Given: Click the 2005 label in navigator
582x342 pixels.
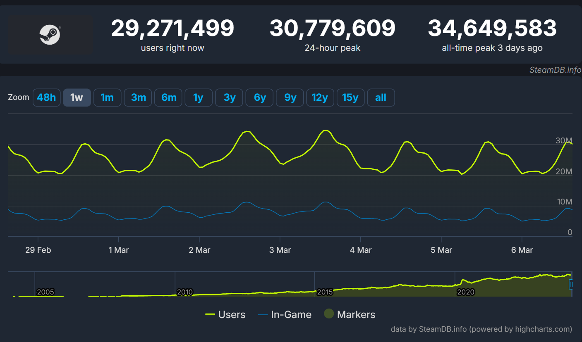Looking at the screenshot, I should point(46,292).
